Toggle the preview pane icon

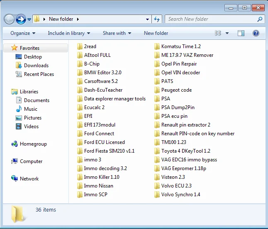tap(241, 33)
